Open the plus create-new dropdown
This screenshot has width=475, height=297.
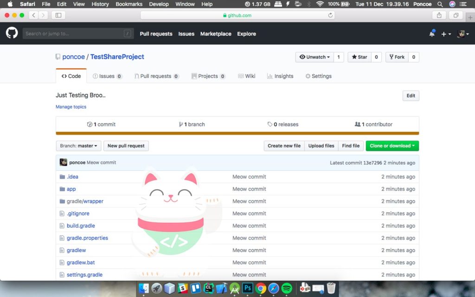point(446,34)
